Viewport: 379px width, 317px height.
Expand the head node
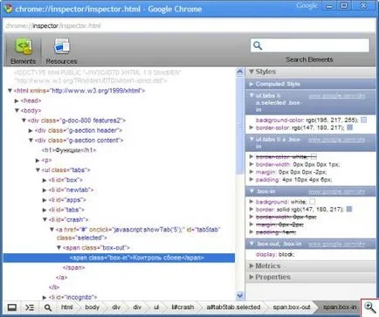[17, 100]
